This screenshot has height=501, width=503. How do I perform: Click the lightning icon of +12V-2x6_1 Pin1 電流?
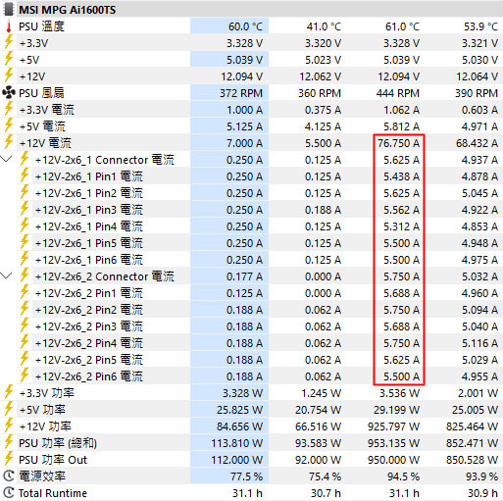25,175
